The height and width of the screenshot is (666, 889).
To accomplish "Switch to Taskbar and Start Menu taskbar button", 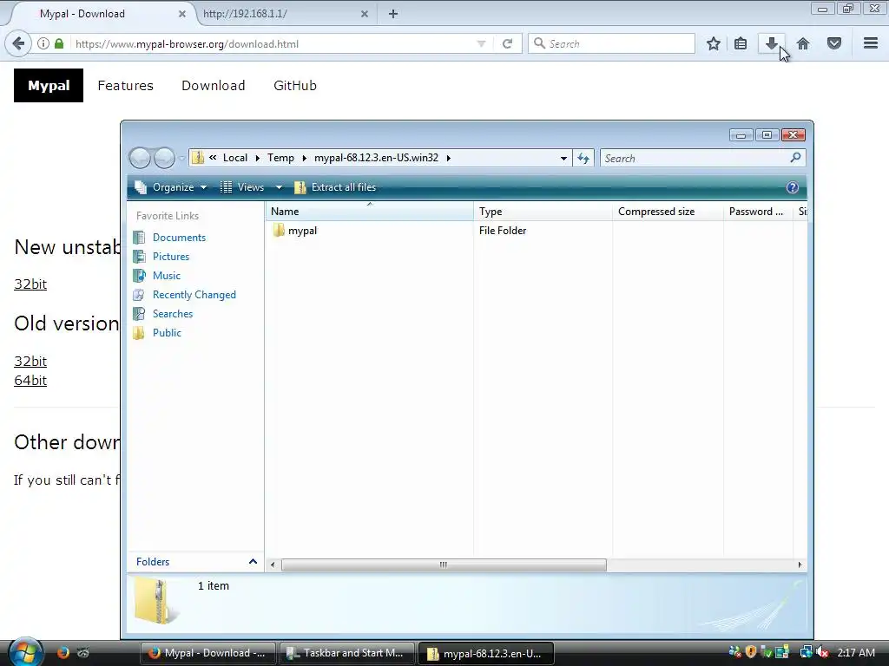I will (x=346, y=653).
